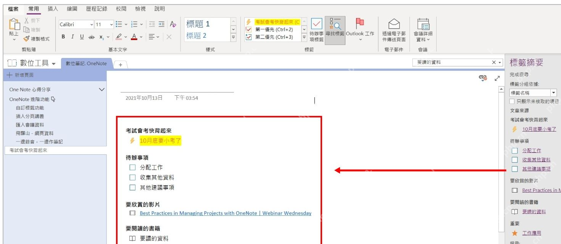Toggle strikethrough formatting
Screen dimensions: 561x244
(91, 37)
